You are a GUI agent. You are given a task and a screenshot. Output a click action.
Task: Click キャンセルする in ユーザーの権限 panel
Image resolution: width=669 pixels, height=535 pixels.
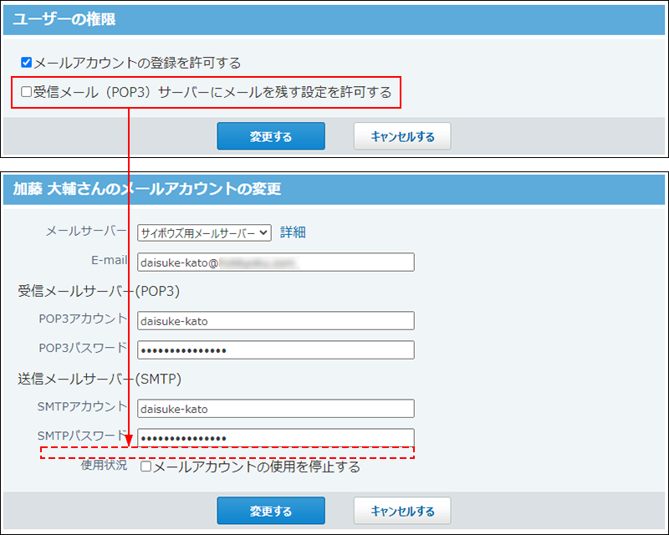pos(402,136)
